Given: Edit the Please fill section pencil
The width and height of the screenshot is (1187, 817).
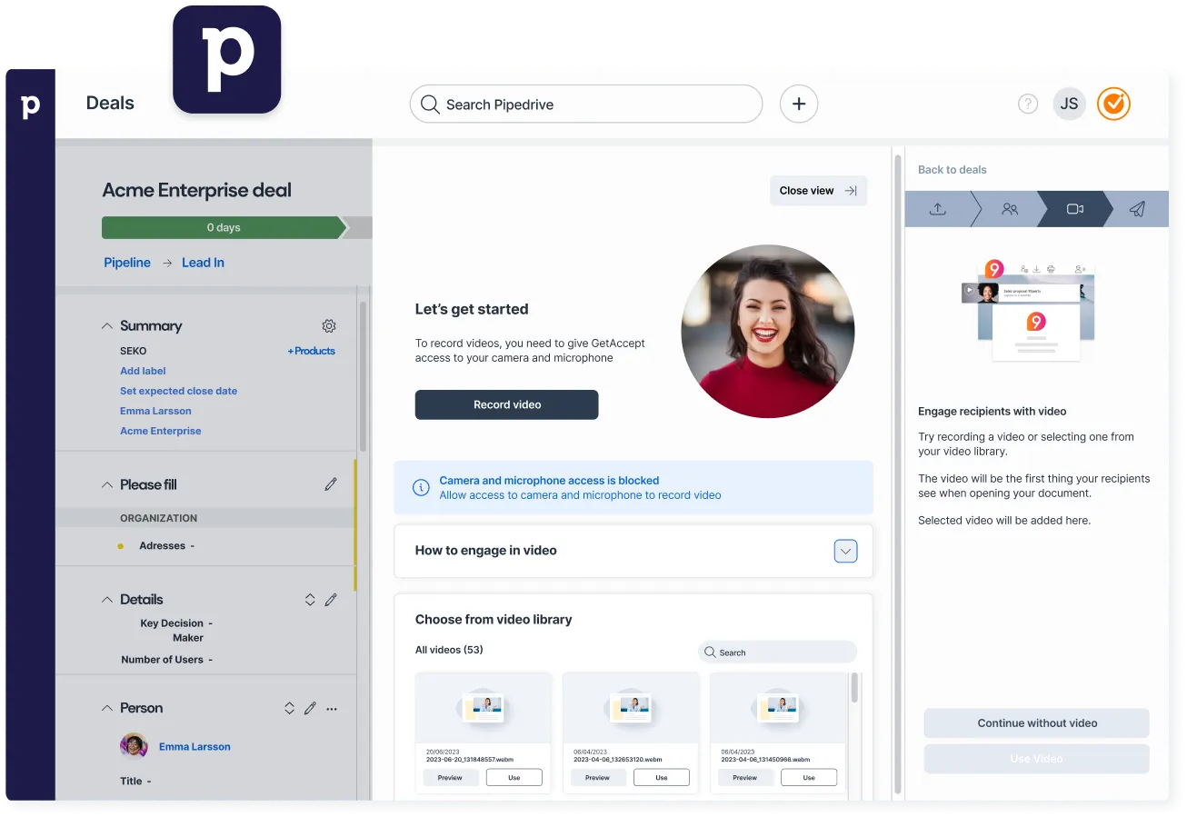Looking at the screenshot, I should tap(331, 484).
